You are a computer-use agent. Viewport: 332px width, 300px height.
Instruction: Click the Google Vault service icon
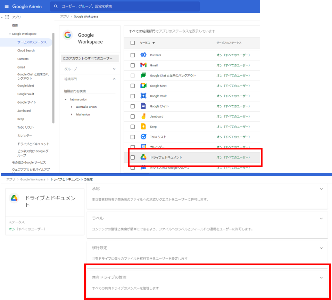pos(143,96)
